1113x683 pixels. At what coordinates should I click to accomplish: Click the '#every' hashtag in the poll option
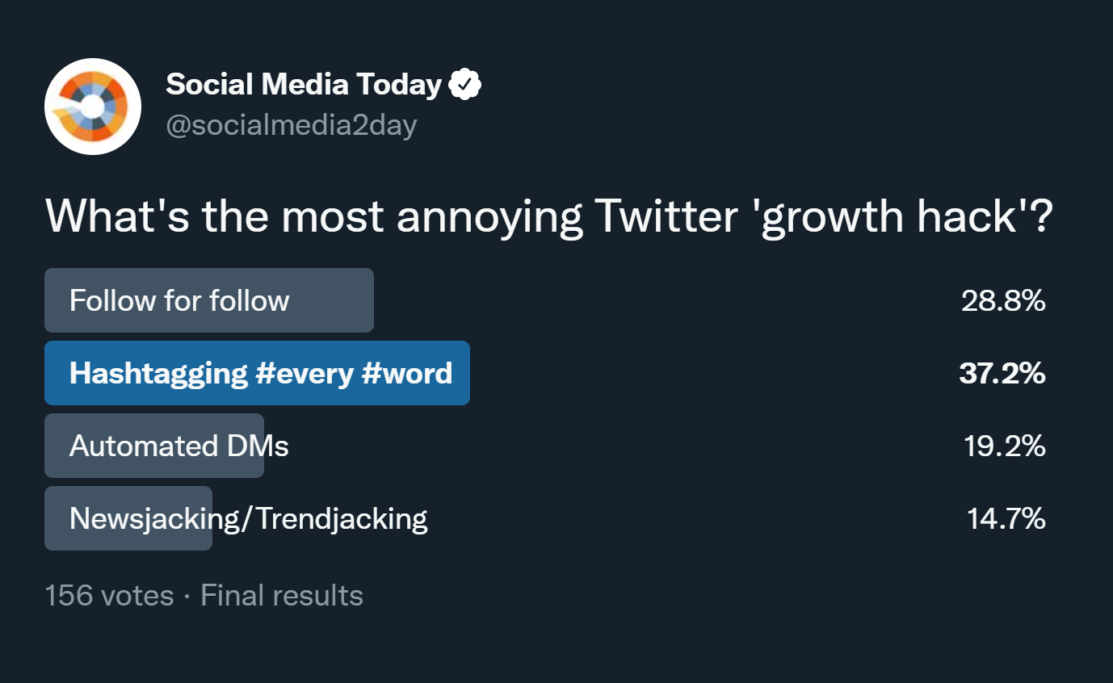304,374
